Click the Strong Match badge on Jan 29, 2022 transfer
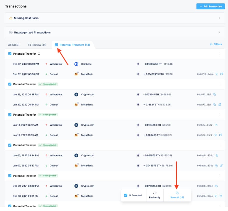Image resolution: width=228 pixels, height=211 pixels. (48, 84)
